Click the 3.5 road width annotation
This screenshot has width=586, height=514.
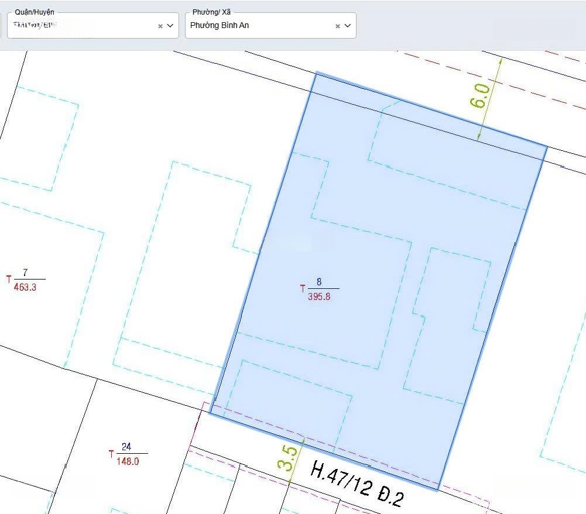pyautogui.click(x=287, y=459)
